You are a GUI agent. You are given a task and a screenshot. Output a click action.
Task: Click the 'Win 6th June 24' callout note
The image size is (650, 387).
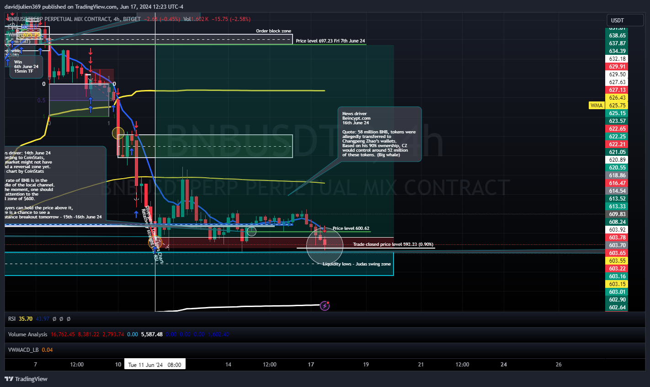(26, 67)
